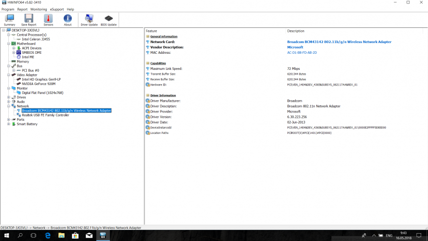Image resolution: width=428 pixels, height=241 pixels.
Task: Click the Save Report floppy icon
Action: [29, 20]
